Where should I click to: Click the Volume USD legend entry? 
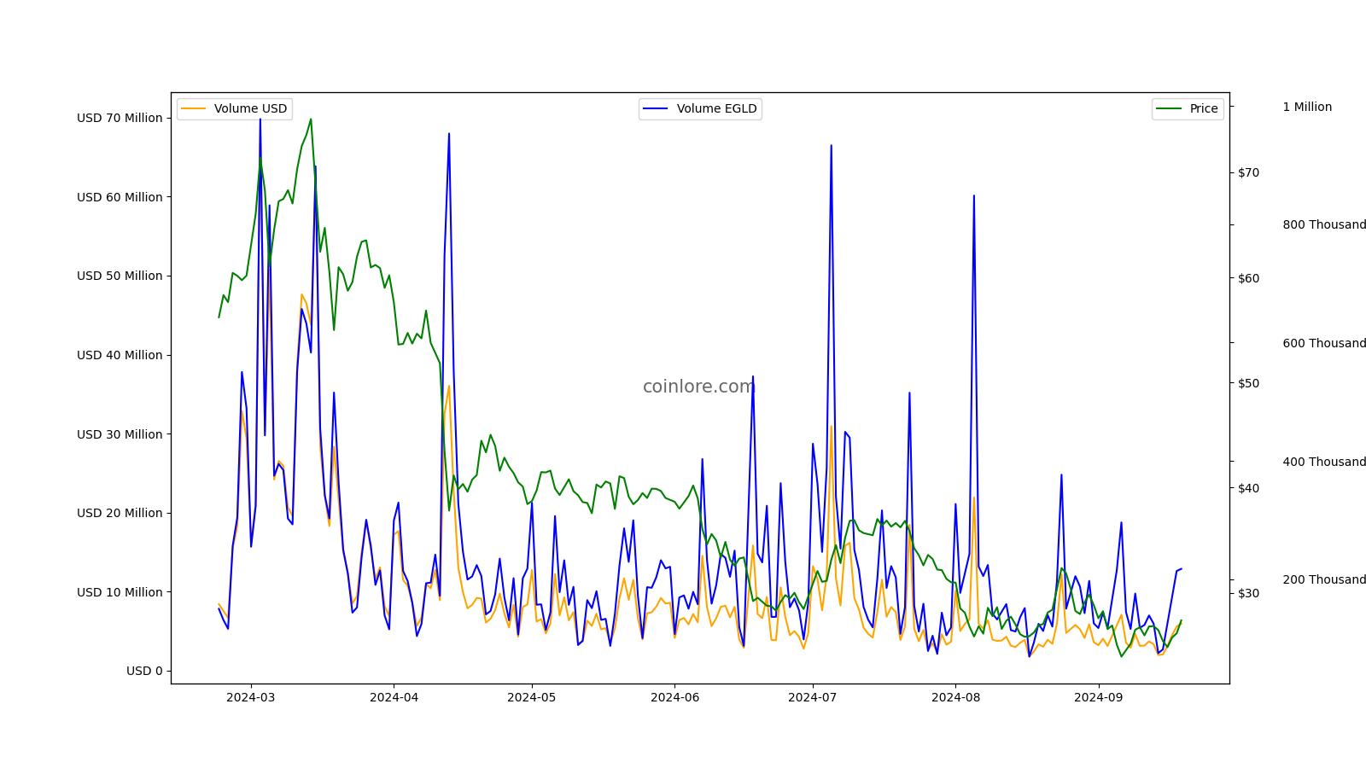coord(235,108)
